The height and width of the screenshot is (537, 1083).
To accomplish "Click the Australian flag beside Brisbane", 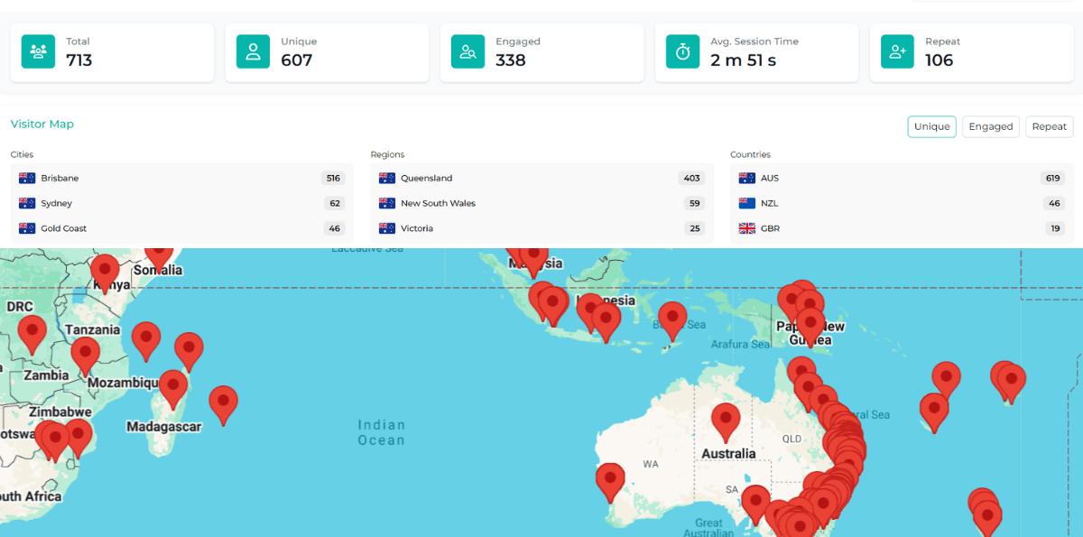I will click(x=27, y=178).
